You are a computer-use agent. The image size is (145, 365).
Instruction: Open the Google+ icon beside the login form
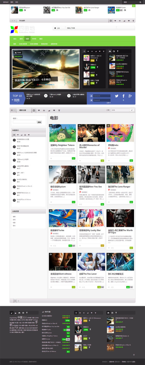point(130,96)
